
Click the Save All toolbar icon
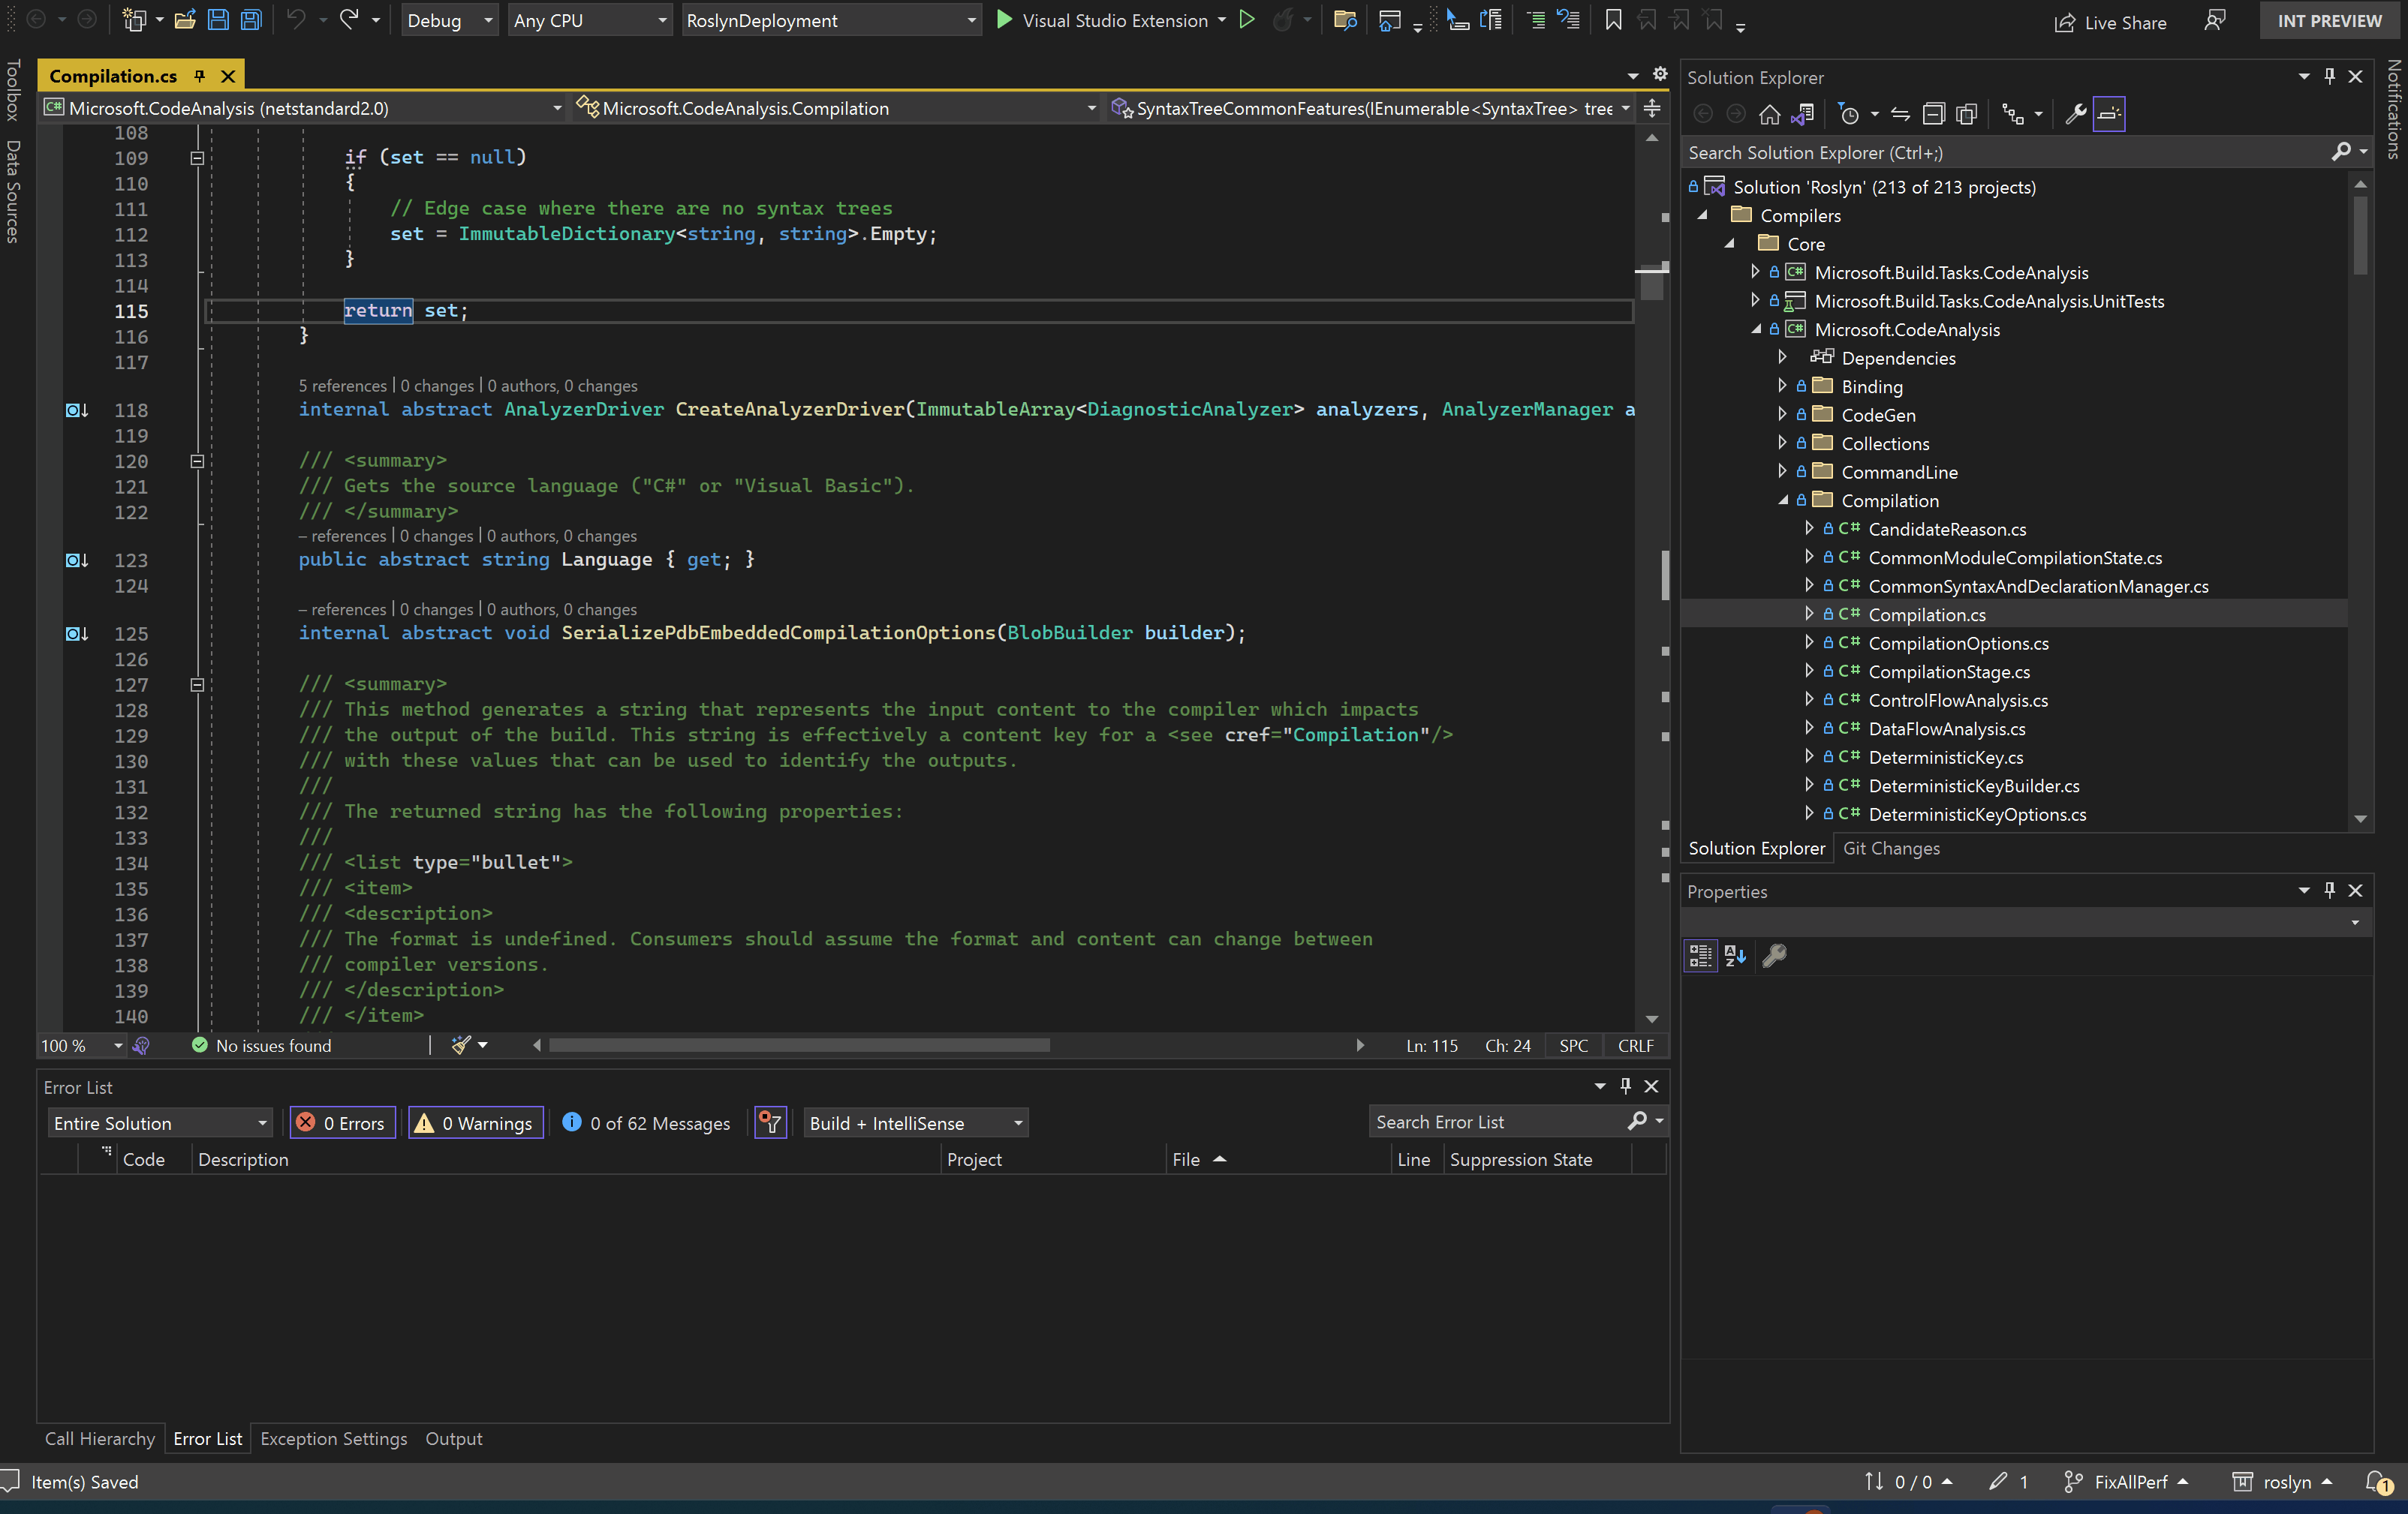251,20
